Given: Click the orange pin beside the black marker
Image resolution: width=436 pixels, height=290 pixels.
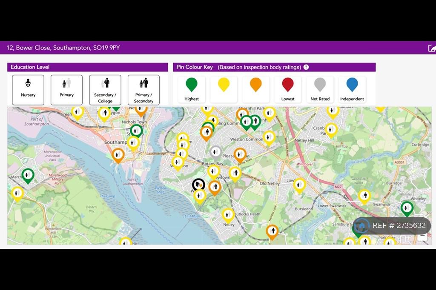Looking at the screenshot, I should [x=215, y=188].
